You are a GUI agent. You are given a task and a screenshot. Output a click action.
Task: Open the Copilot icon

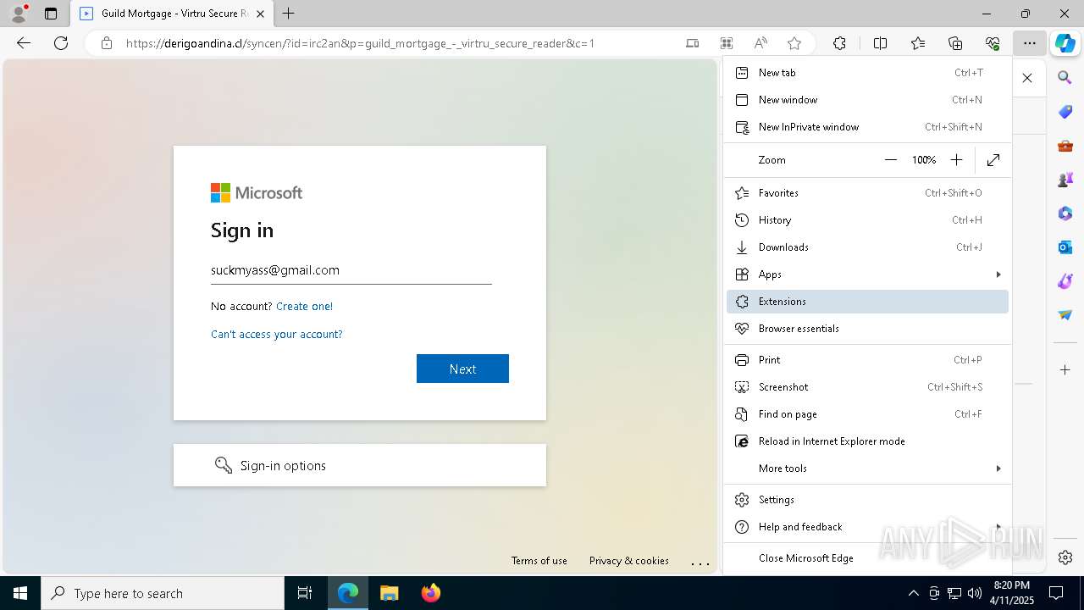(1065, 43)
